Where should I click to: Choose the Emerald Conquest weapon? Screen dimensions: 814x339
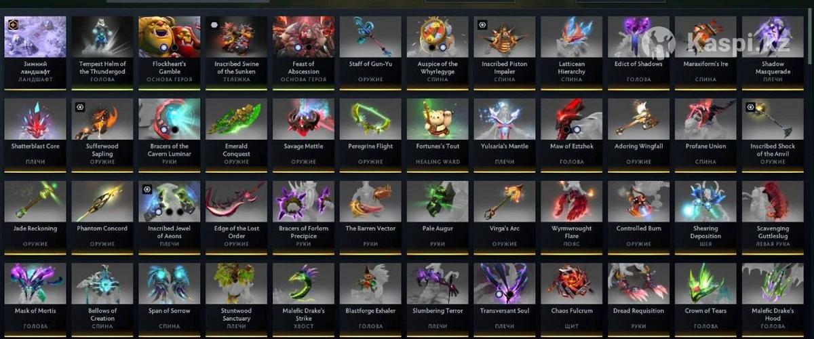point(237,132)
